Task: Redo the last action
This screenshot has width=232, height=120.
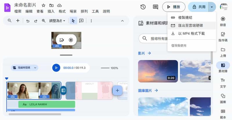Action: point(36,21)
